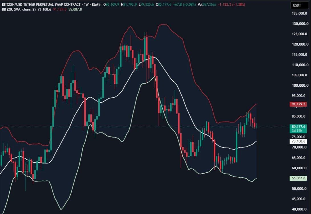
Task: Click the red 91,129.5 tag on the price axis
Action: [298, 104]
